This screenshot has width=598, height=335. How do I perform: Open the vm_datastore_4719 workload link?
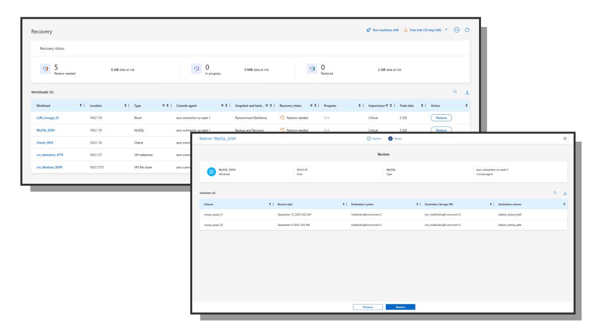point(50,155)
